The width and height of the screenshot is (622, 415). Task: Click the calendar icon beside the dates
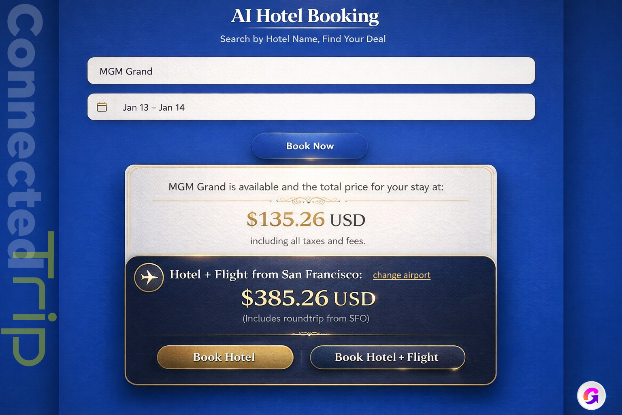(102, 107)
